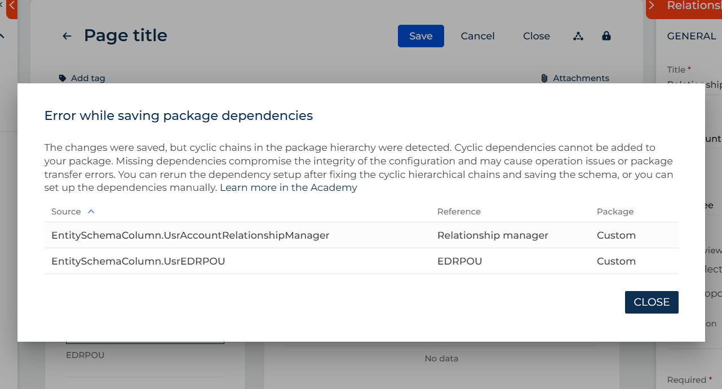The width and height of the screenshot is (722, 389).
Task: Sort the table by Package column
Action: tap(615, 212)
